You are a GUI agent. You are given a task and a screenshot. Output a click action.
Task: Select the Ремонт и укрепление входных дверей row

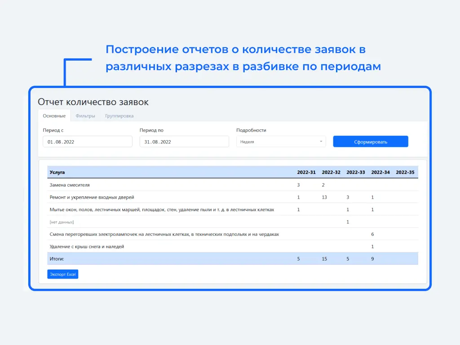point(92,197)
